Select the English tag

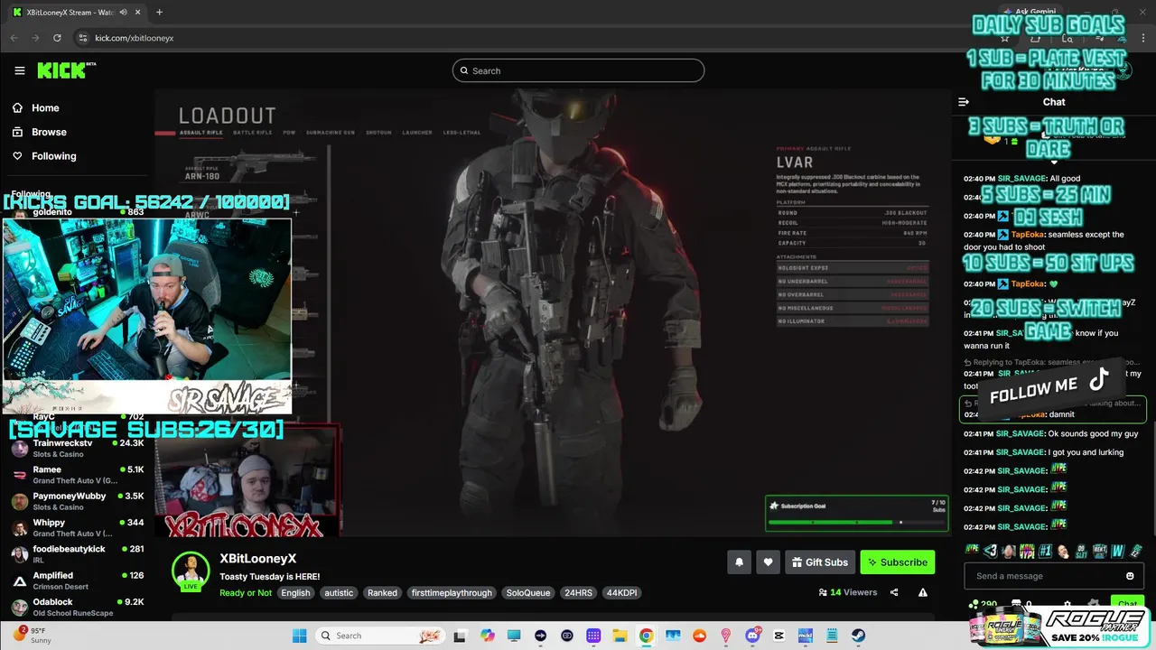[x=295, y=593]
